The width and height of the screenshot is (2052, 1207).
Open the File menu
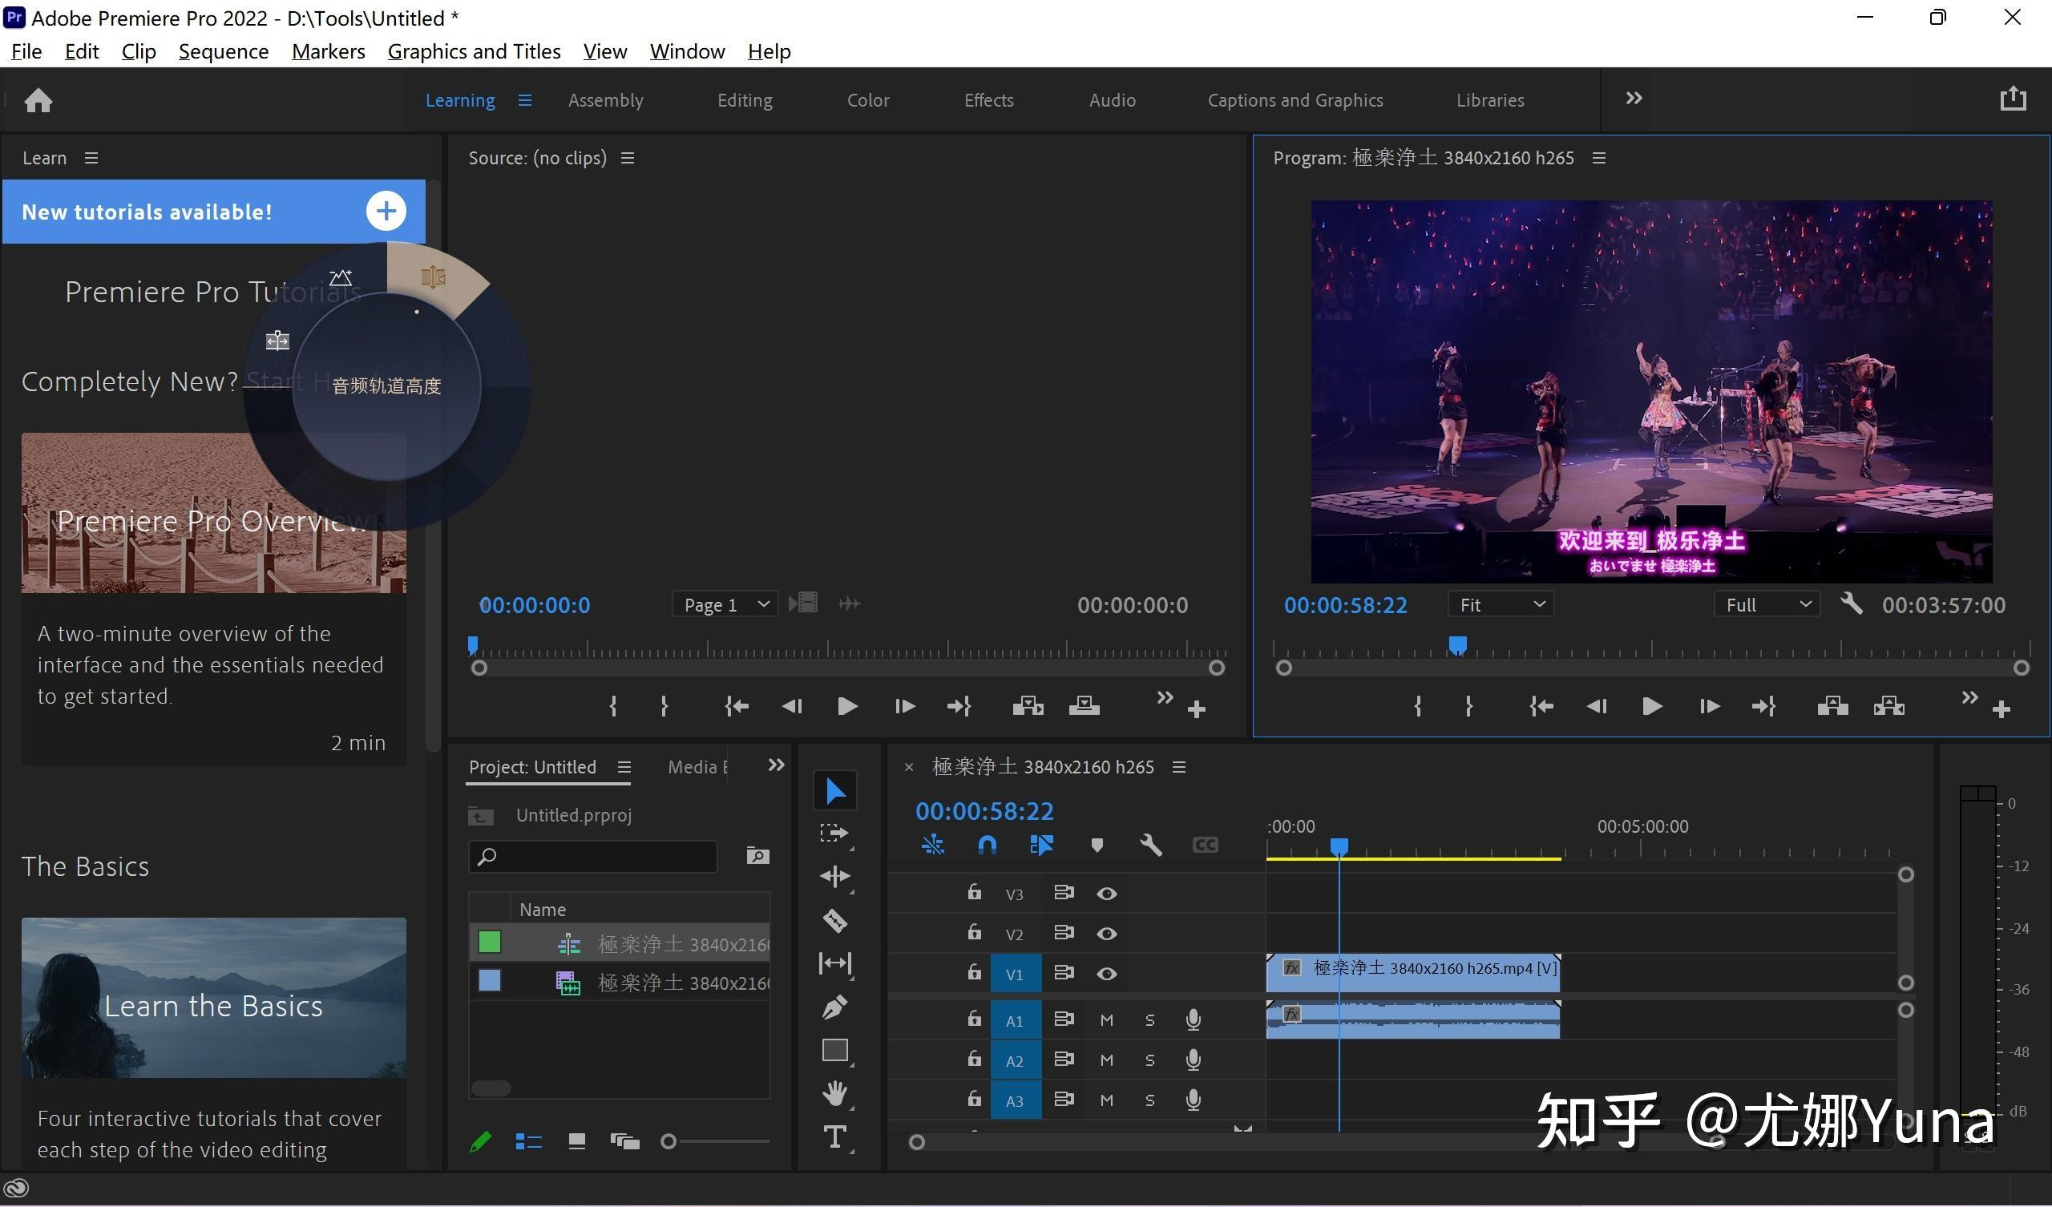click(26, 51)
